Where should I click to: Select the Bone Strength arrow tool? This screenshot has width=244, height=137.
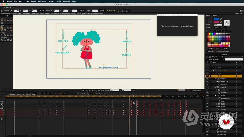pos(11,20)
